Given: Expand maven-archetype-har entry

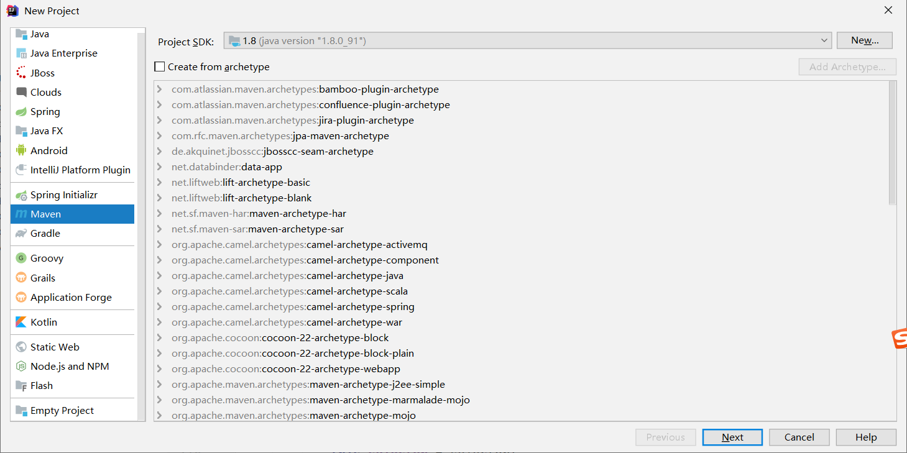Looking at the screenshot, I should 160,214.
